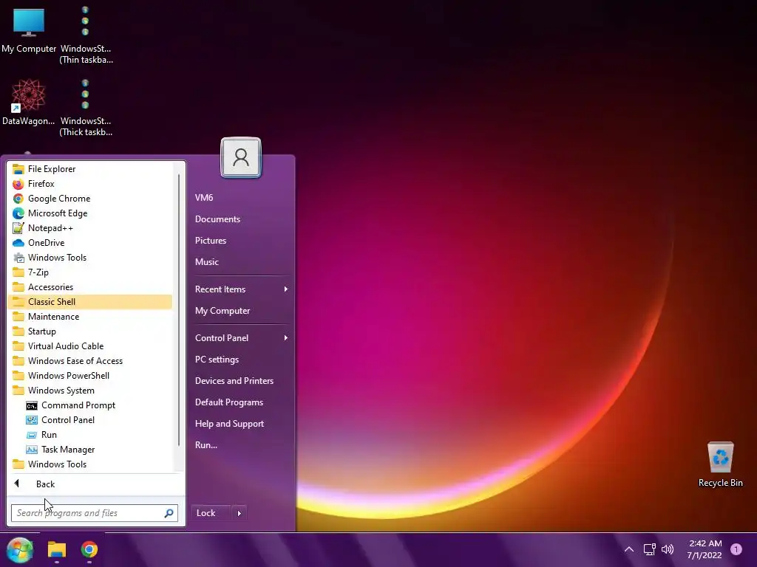Open Control Panel in the right column
Screen dimensions: 757x567
pos(222,338)
